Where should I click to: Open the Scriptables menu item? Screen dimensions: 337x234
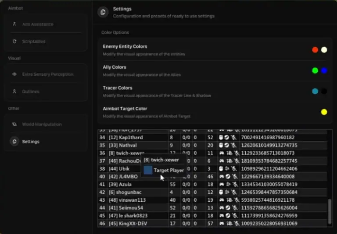33,42
